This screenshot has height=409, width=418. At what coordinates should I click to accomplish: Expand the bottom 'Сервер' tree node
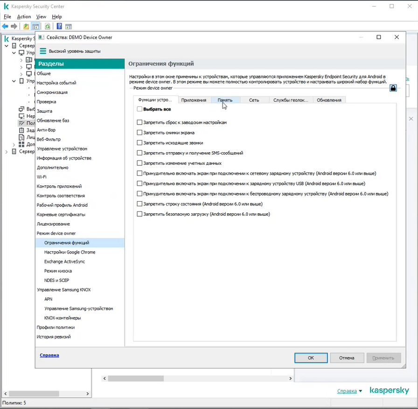[x=7, y=152]
